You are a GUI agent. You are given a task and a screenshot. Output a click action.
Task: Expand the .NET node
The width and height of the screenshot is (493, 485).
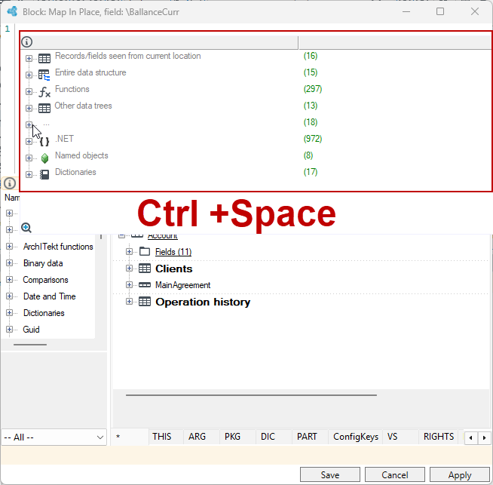[x=29, y=142]
